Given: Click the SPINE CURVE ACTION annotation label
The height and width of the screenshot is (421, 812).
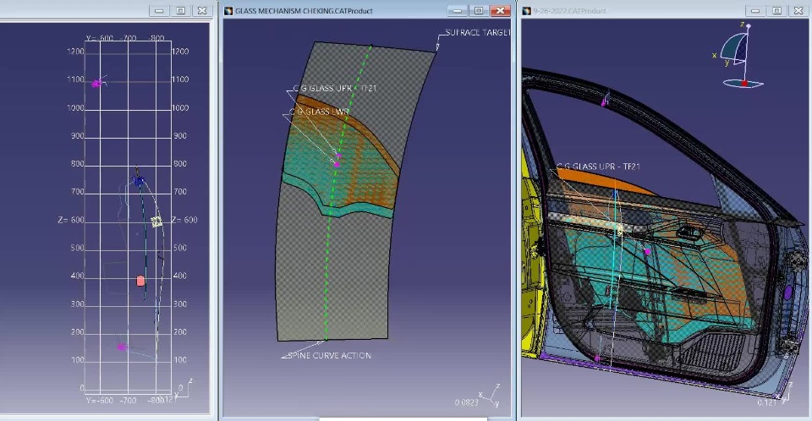Looking at the screenshot, I should 329,356.
